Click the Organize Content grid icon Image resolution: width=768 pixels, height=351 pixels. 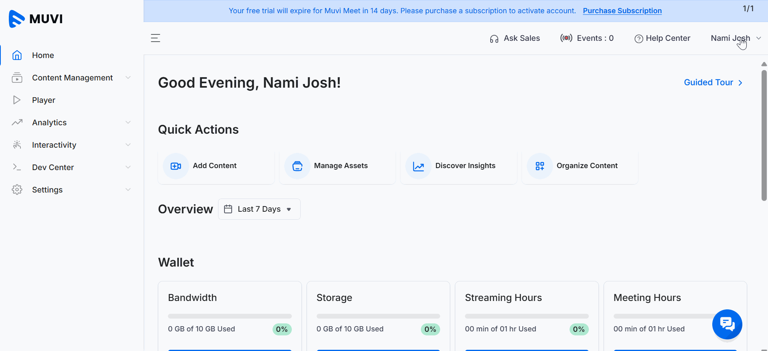coord(540,166)
